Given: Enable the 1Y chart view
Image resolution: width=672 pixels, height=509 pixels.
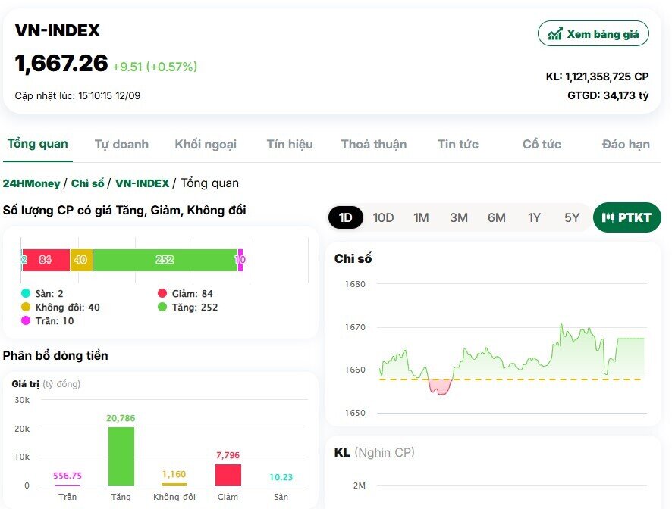Looking at the screenshot, I should pyautogui.click(x=534, y=217).
